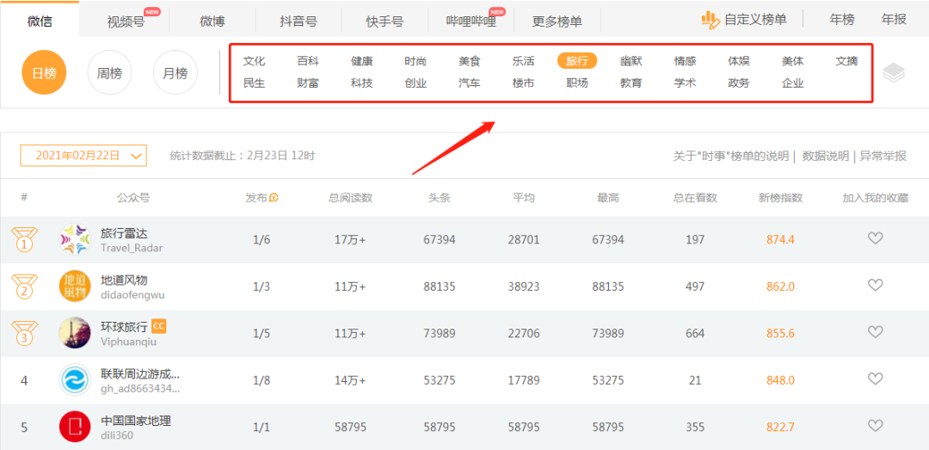929x450 pixels.
Task: Click the info icon next to 发布
Action: pos(274,198)
